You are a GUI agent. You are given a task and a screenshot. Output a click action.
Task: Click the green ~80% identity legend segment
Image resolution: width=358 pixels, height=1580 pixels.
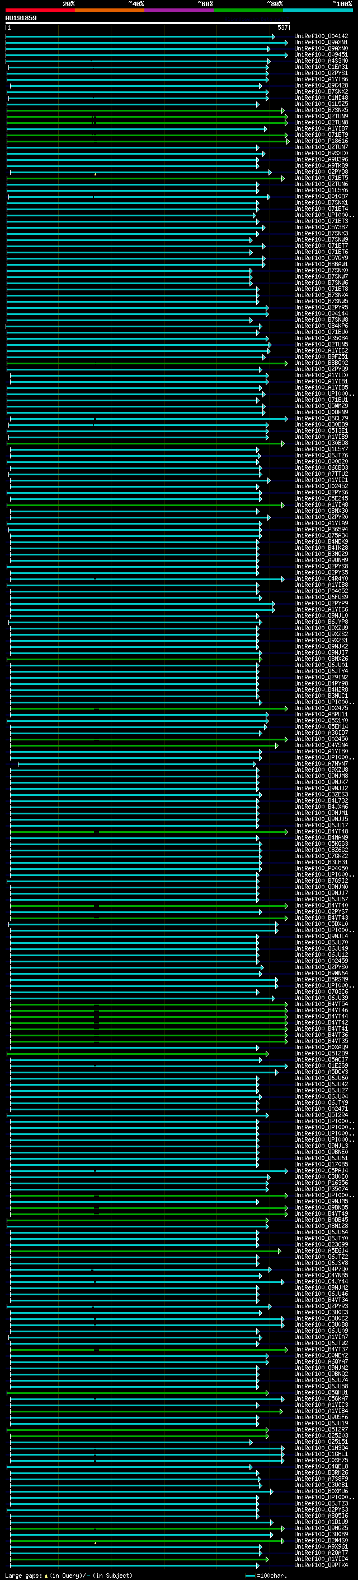[x=248, y=10]
